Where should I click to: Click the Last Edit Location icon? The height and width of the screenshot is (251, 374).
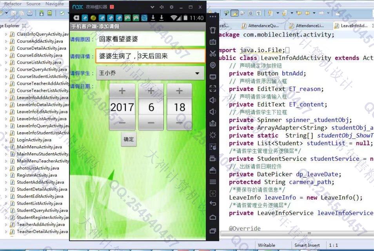(299, 13)
